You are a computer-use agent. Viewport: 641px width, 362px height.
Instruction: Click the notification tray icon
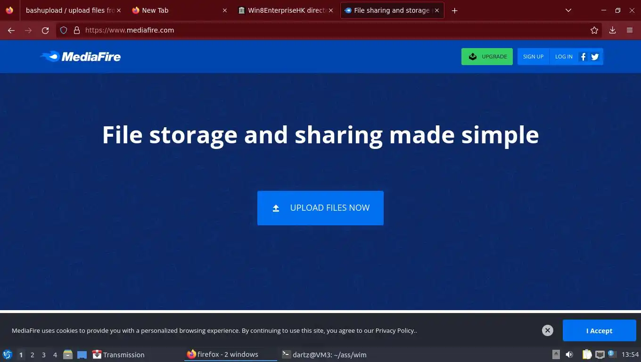[612, 354]
